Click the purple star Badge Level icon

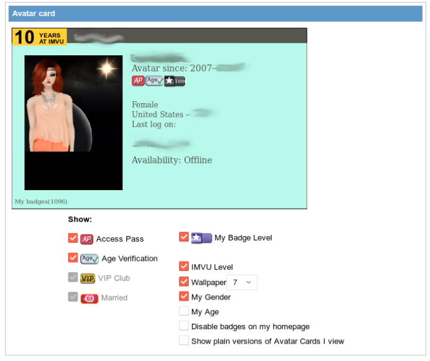tap(201, 238)
